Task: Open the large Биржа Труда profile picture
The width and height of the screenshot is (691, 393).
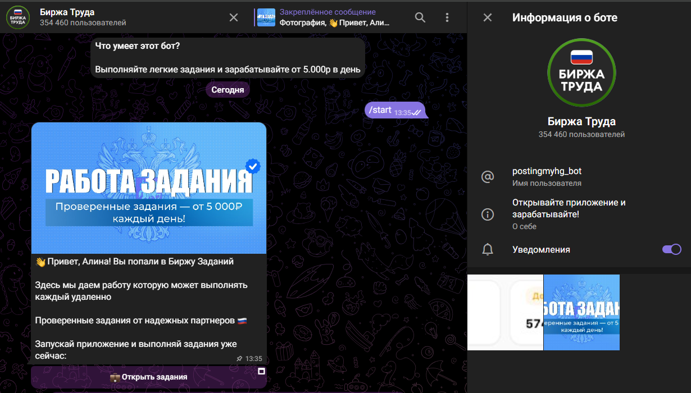Action: pos(581,72)
